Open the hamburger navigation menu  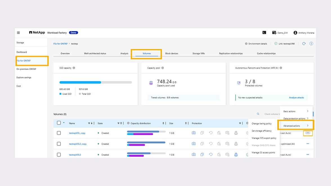coord(19,33)
